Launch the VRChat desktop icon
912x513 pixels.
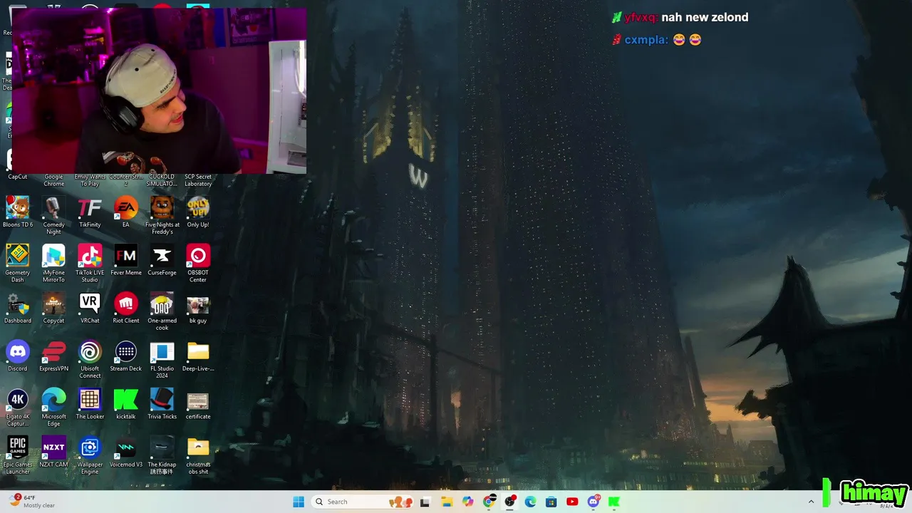coord(90,308)
